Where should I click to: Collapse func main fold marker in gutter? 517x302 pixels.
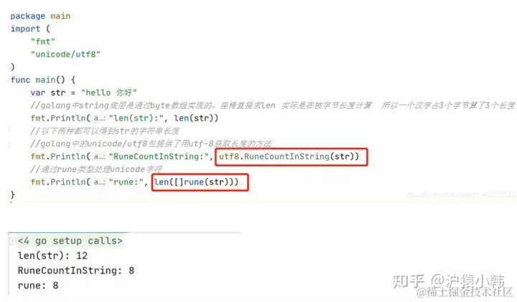click(9, 80)
